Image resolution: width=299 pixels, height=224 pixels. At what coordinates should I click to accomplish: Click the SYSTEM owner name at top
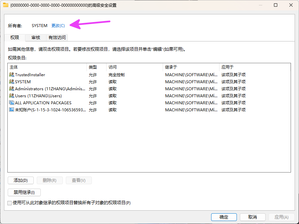[x=39, y=25]
